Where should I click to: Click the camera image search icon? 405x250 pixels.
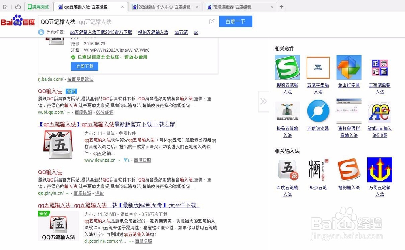click(x=212, y=22)
